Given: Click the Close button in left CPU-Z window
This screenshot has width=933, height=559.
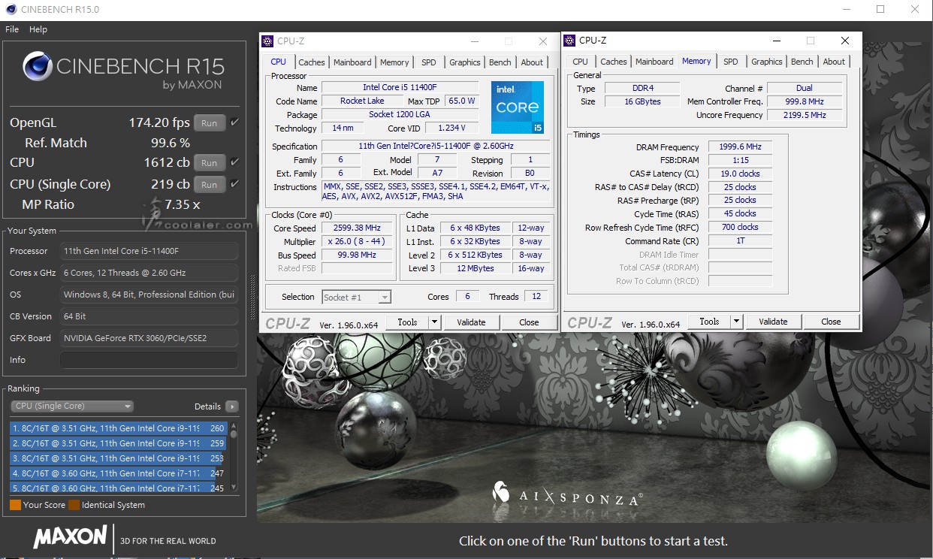Looking at the screenshot, I should point(529,322).
